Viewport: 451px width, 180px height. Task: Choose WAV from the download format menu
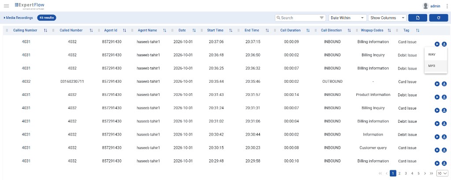436,54
